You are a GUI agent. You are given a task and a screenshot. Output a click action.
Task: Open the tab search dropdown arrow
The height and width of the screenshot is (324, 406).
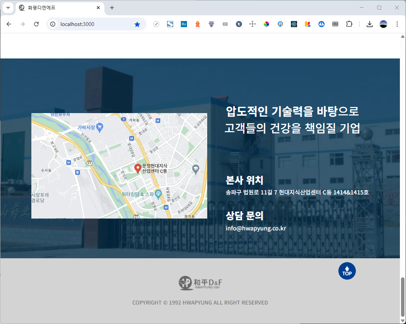[8, 8]
